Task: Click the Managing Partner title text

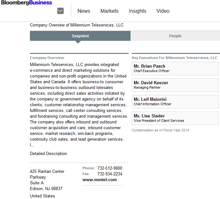Action: coord(147,87)
